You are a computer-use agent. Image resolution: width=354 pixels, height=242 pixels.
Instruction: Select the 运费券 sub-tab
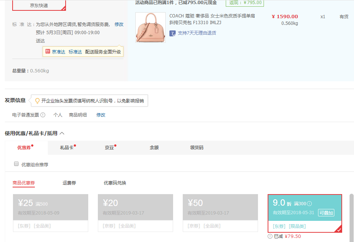[69, 183]
